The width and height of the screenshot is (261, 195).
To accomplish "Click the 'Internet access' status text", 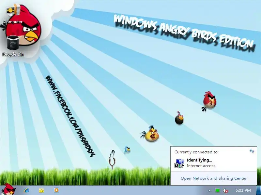I will 201,166.
